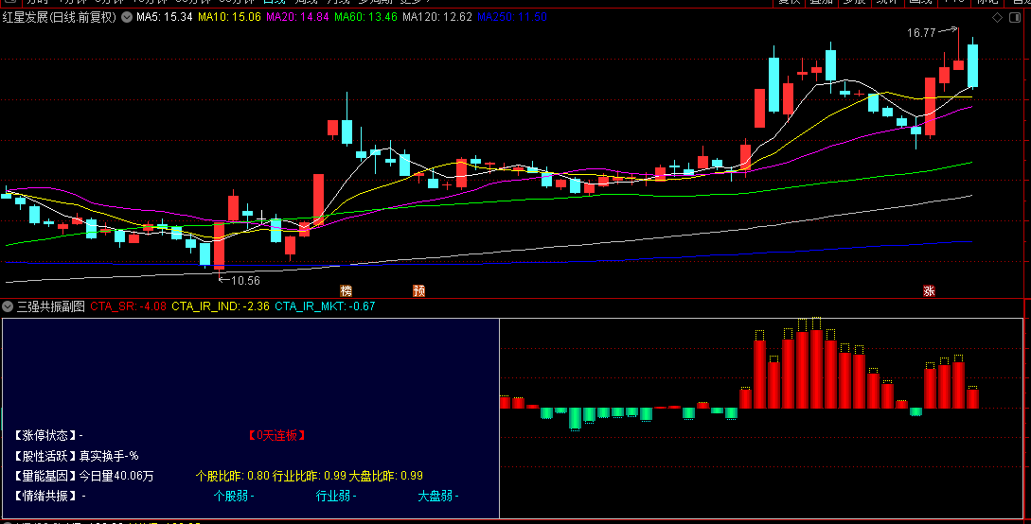Click the last cyan candlestick on the chart
The image size is (1031, 524).
(972, 65)
